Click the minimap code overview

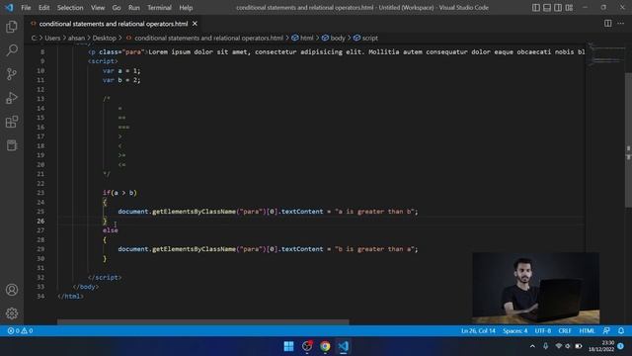click(x=605, y=54)
